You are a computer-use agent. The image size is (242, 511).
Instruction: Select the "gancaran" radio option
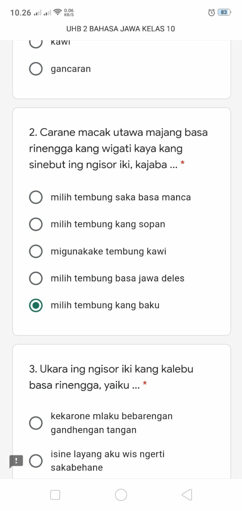click(36, 69)
